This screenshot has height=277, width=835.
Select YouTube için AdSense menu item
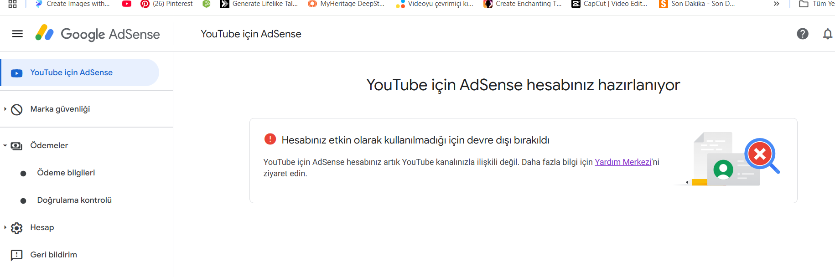point(80,72)
